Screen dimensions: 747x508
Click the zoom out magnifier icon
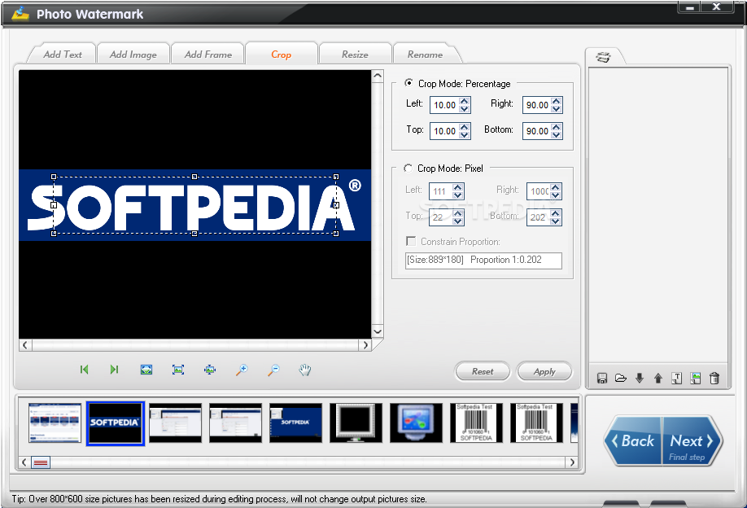tap(274, 370)
